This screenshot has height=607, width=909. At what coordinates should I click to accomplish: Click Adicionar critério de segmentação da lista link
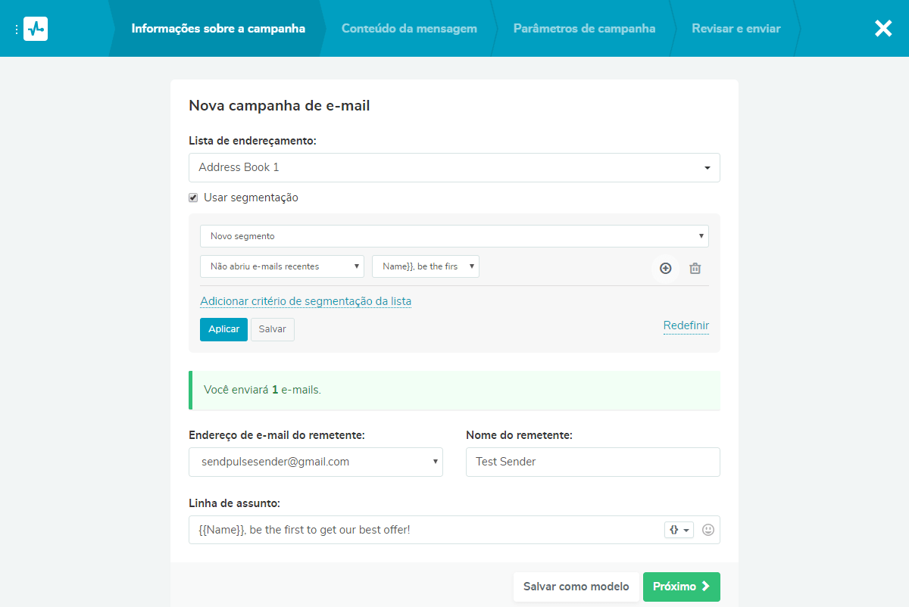coord(306,301)
